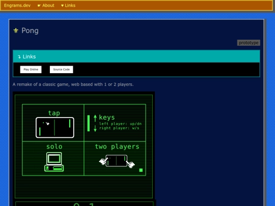Click the up arrow keys icon
This screenshot has width=275, height=206.
tap(95, 118)
